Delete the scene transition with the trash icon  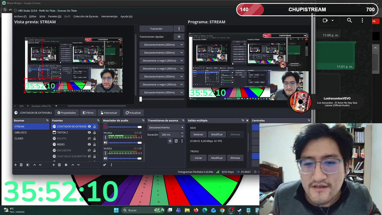click(x=176, y=141)
